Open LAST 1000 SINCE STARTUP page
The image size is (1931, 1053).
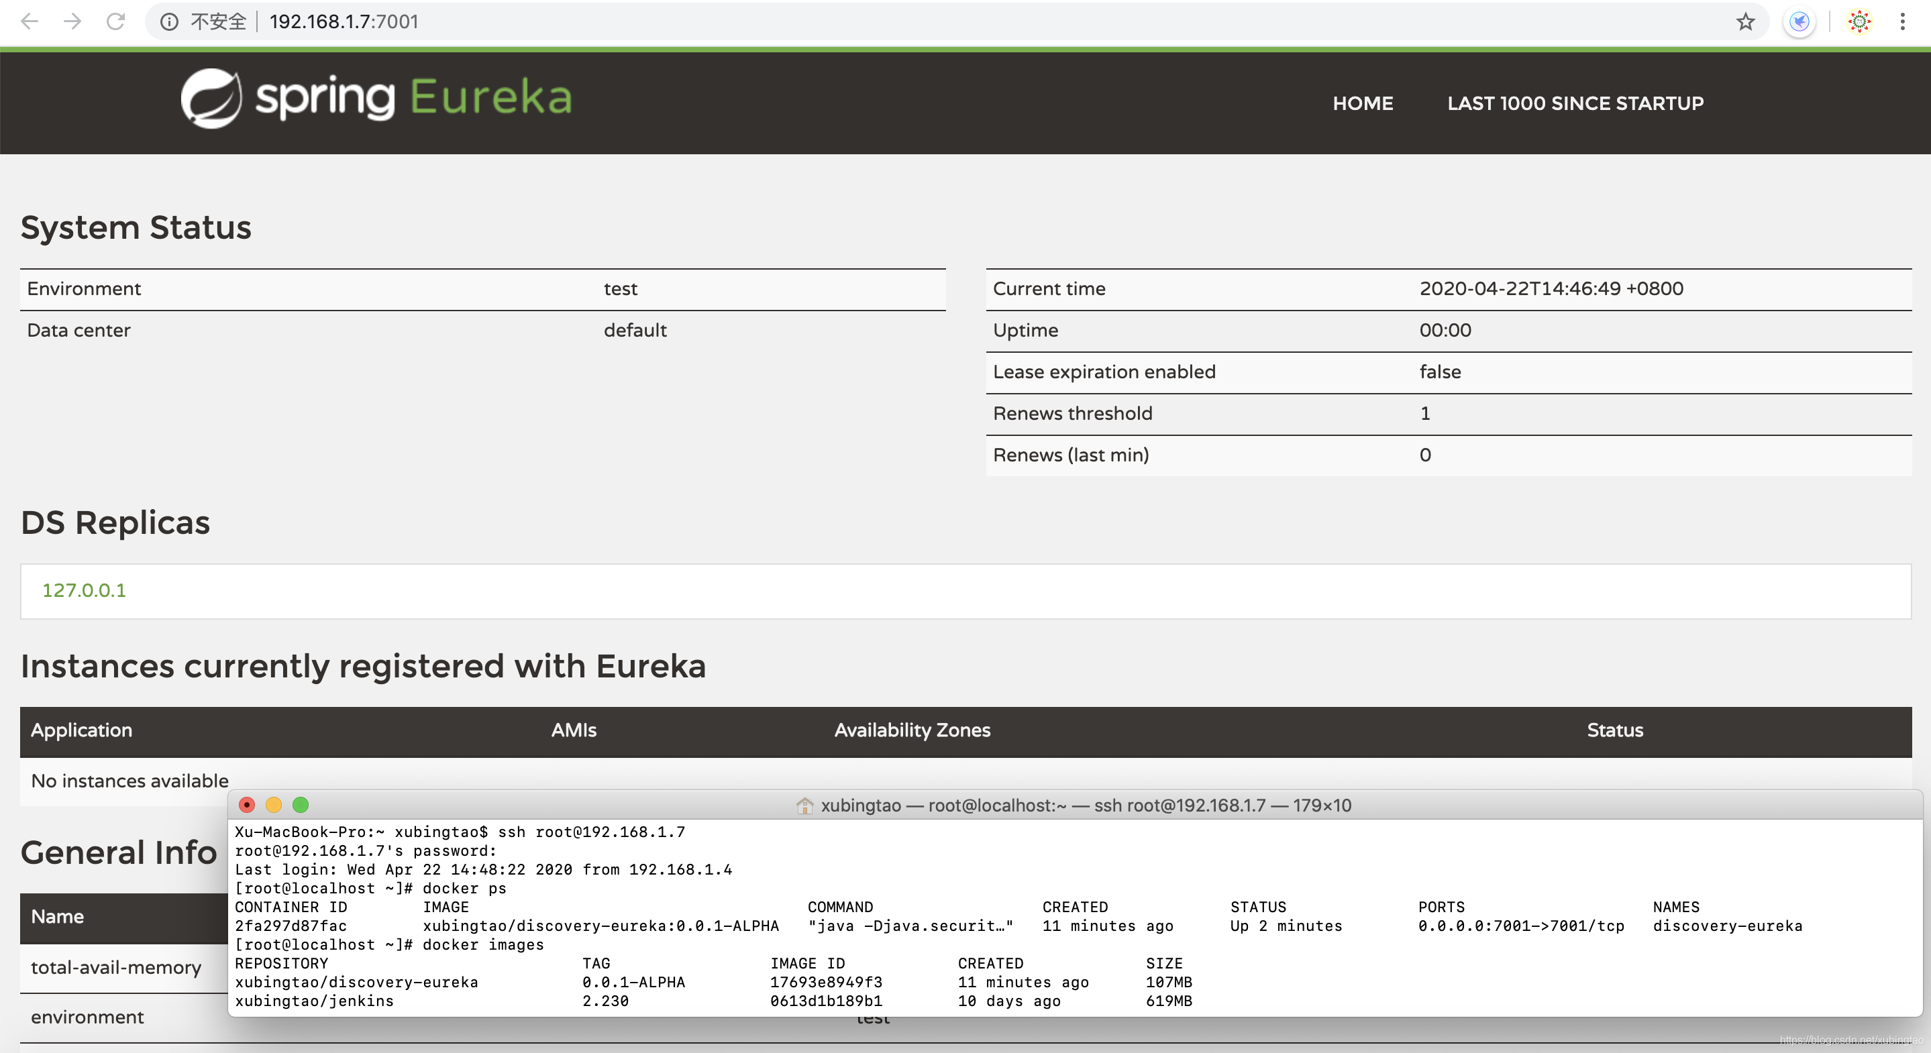point(1575,103)
